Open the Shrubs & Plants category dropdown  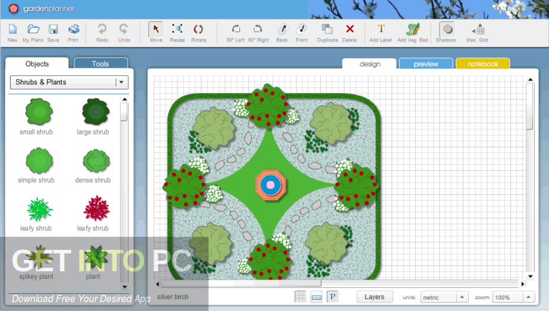click(70, 82)
